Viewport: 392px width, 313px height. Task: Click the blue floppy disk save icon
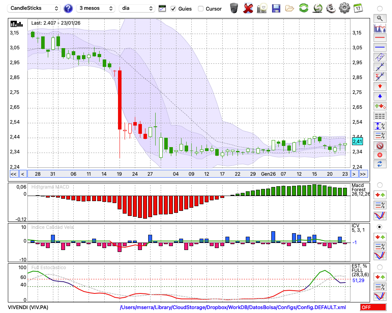tap(276, 8)
